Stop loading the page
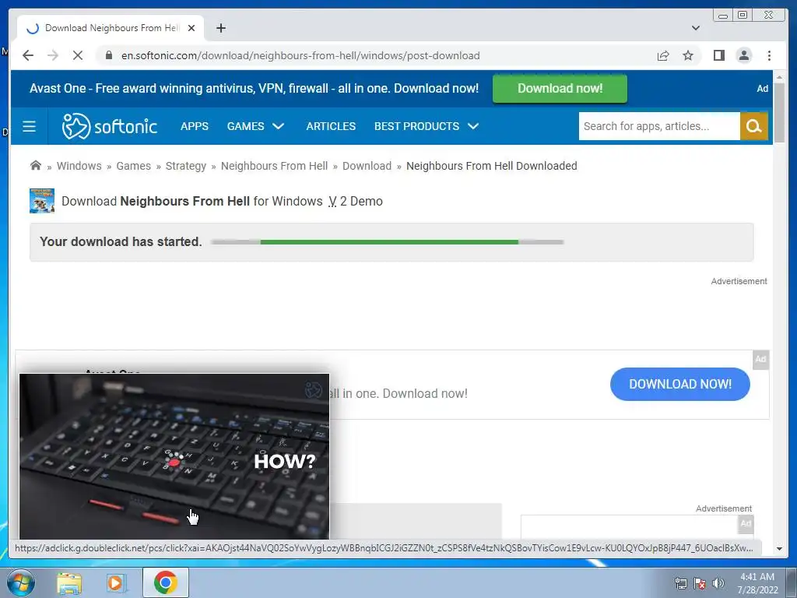Image resolution: width=797 pixels, height=598 pixels. click(x=78, y=55)
